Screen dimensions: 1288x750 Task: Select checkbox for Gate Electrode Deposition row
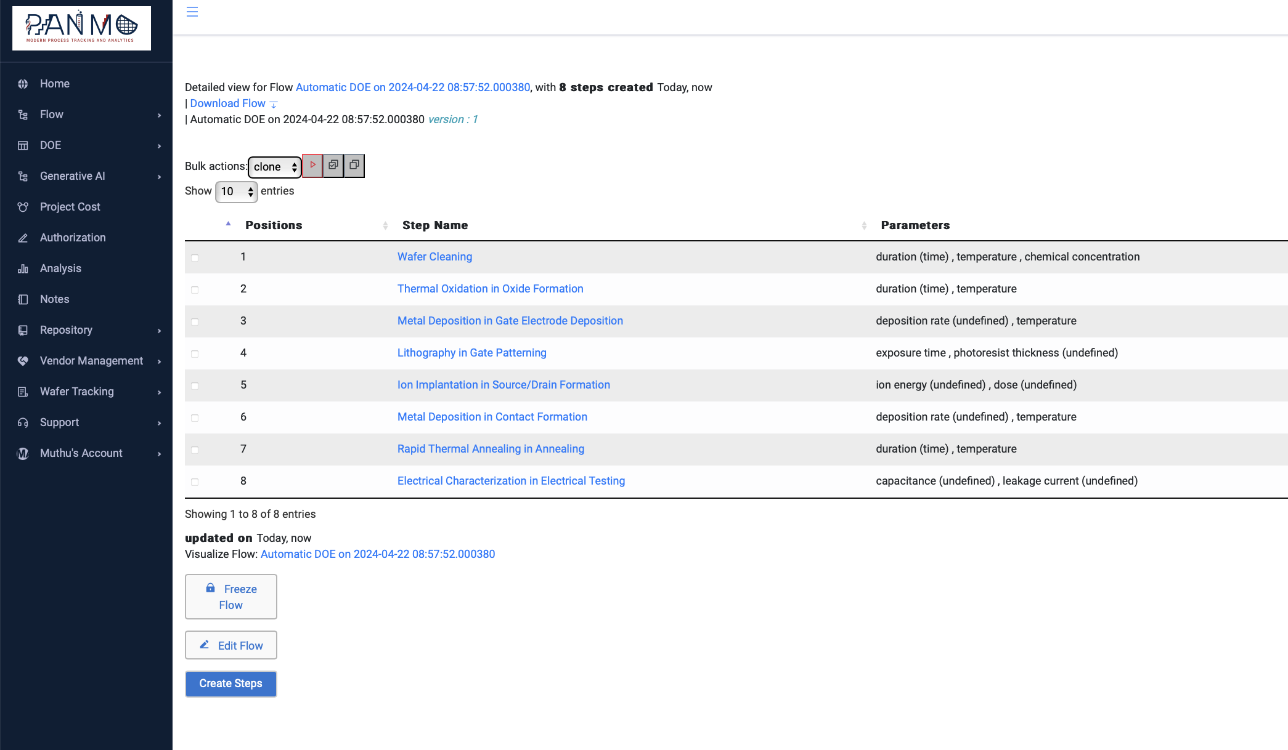pos(195,321)
